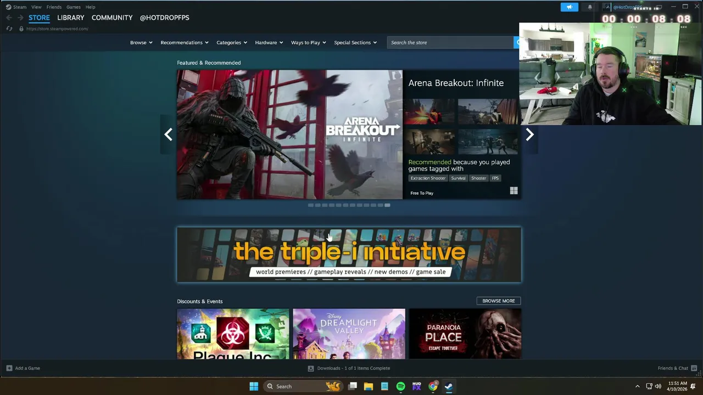The width and height of the screenshot is (703, 395).
Task: Go forward with the navigation forward arrow
Action: click(x=20, y=18)
